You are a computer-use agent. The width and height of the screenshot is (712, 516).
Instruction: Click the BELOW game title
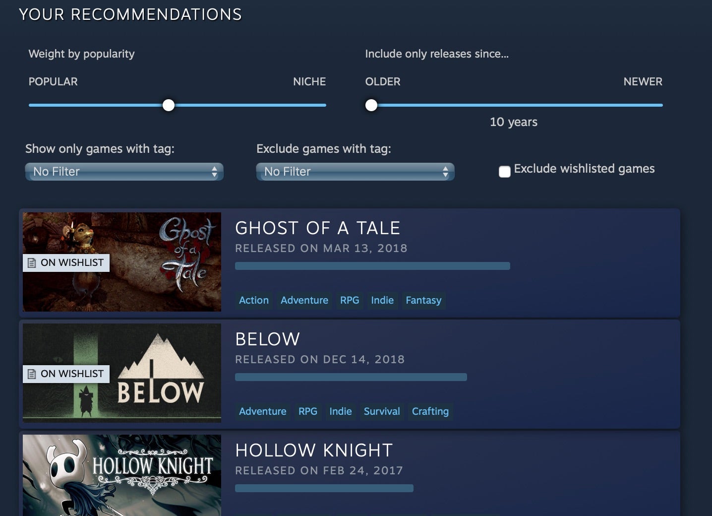(x=267, y=339)
